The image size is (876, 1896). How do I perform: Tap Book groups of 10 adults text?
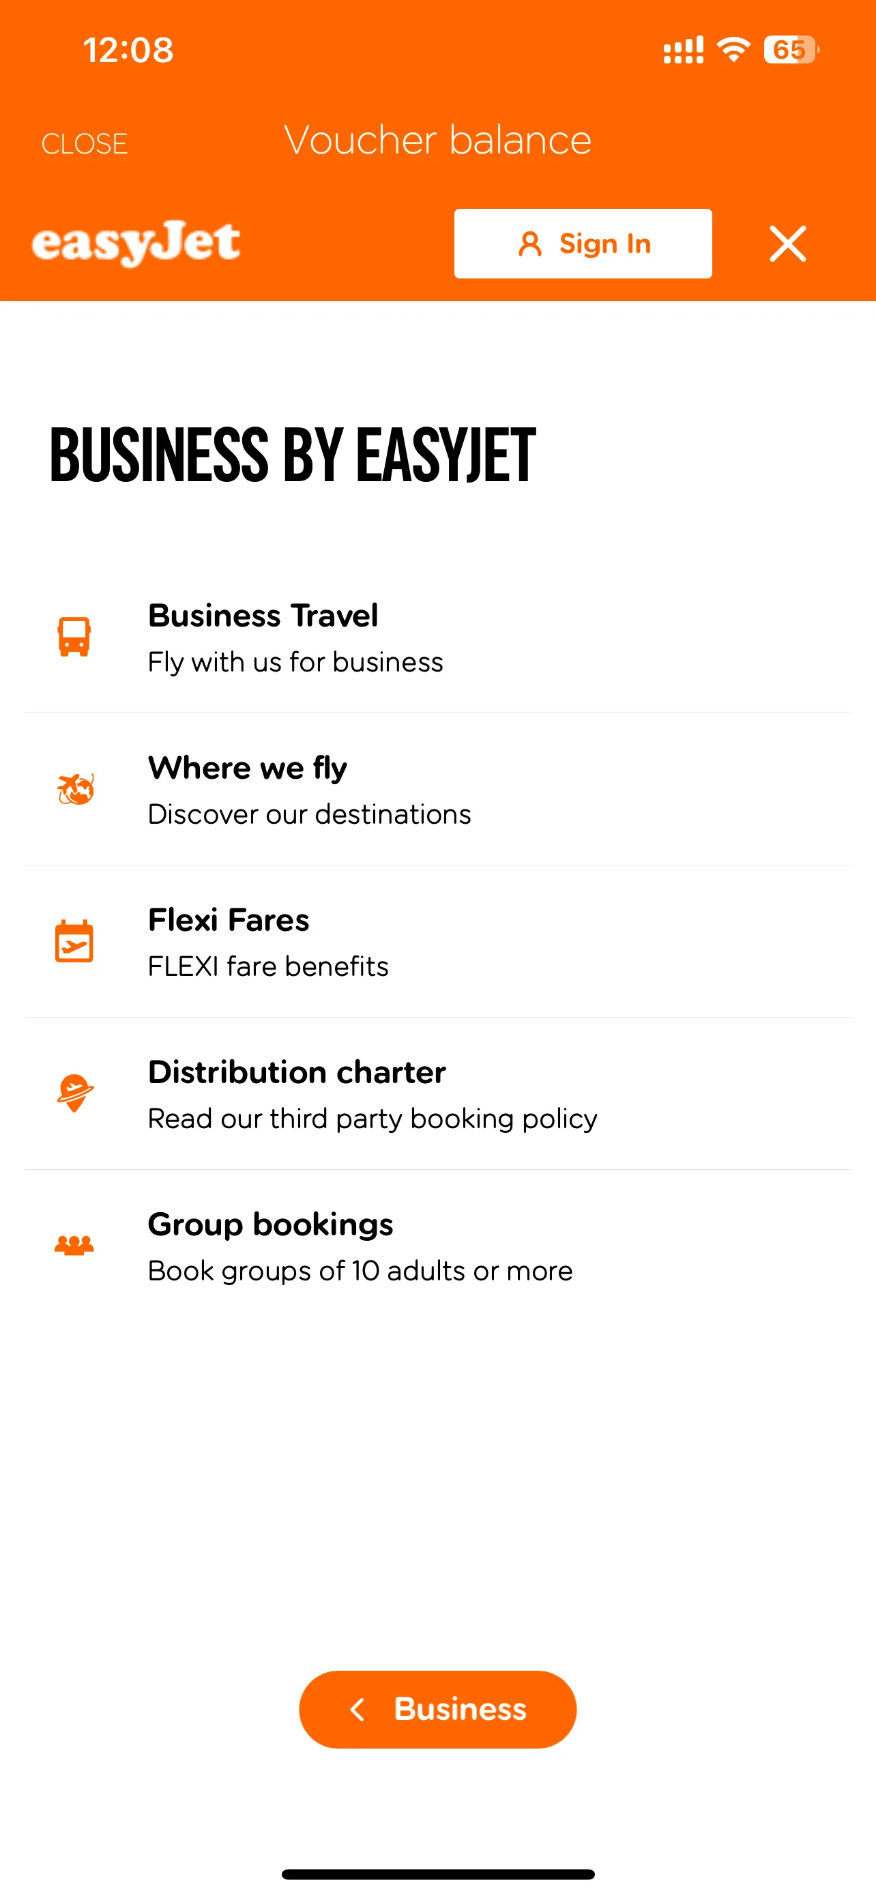[x=360, y=1271]
